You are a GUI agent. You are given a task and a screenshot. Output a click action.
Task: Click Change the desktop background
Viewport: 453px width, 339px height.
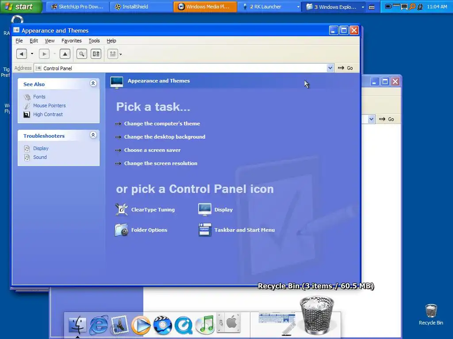point(165,137)
